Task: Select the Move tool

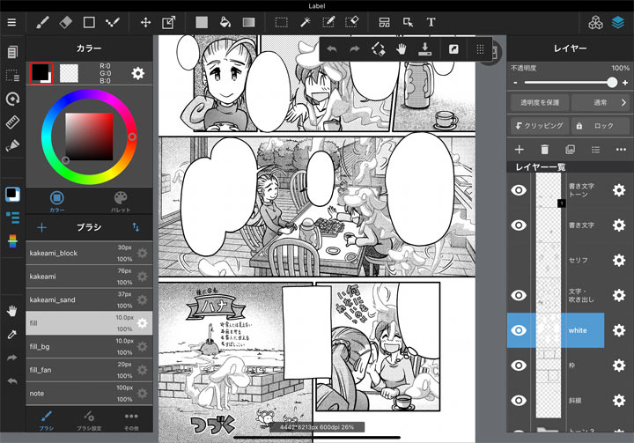Action: coord(145,22)
